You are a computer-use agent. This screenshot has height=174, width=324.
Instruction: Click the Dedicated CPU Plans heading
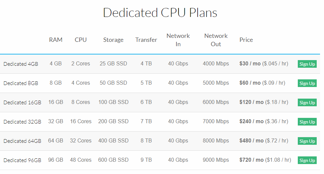[160, 13]
